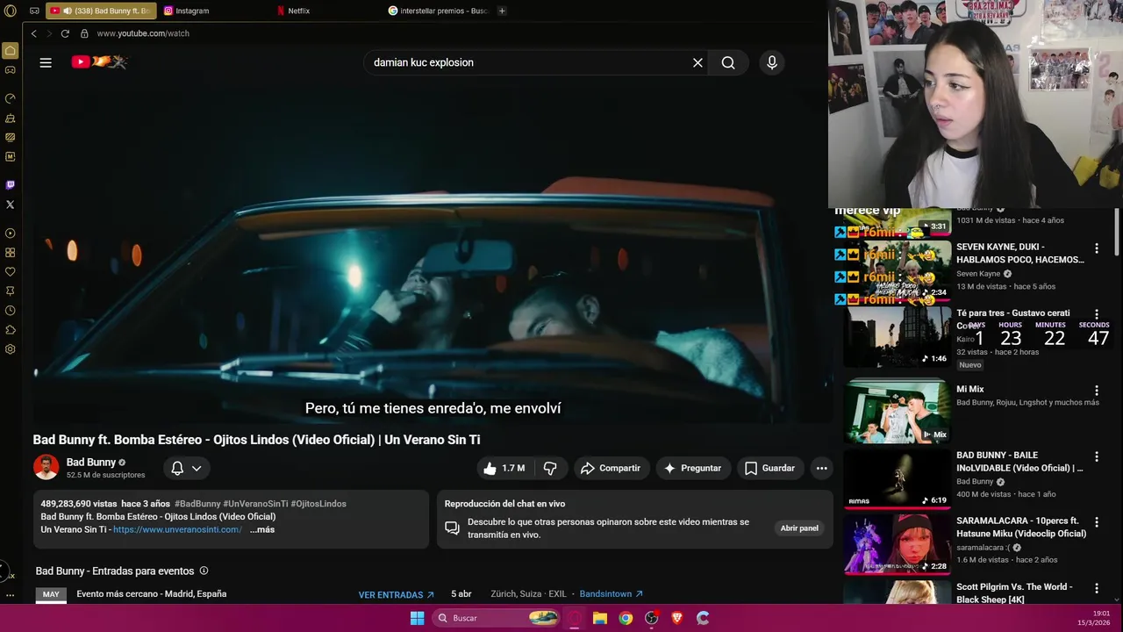Image resolution: width=1123 pixels, height=632 pixels.
Task: Open the unveranosinti.com link
Action: pos(177,529)
